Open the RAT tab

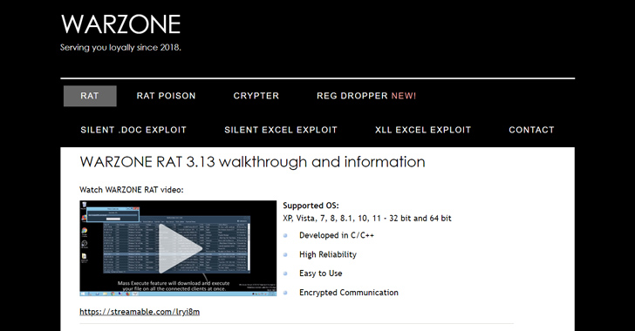click(90, 96)
